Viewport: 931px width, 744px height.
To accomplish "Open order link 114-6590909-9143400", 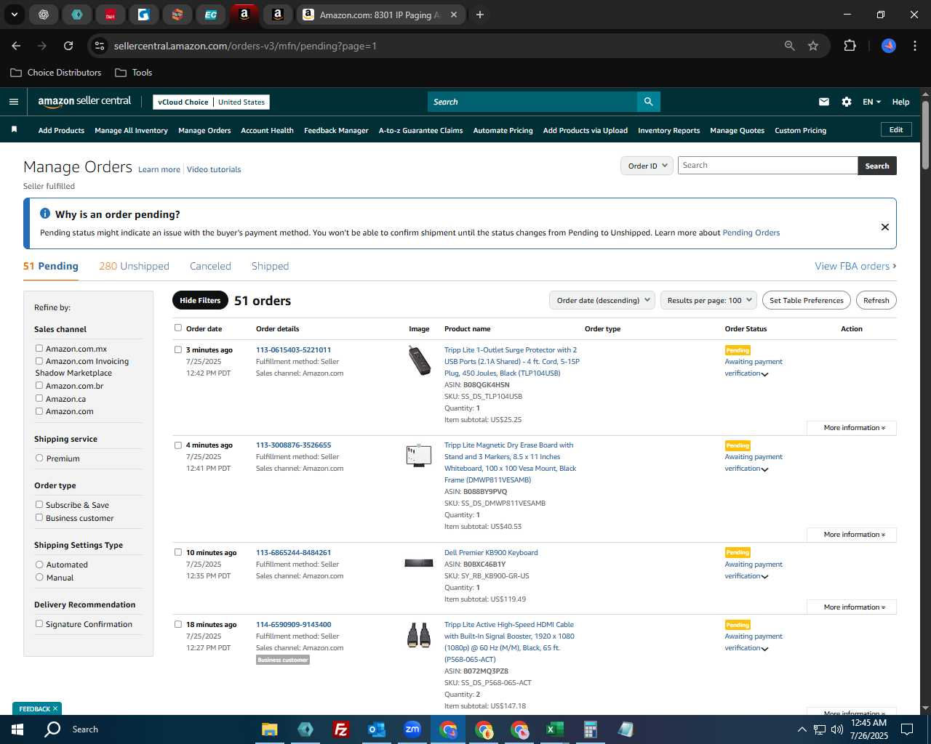I will pos(293,625).
